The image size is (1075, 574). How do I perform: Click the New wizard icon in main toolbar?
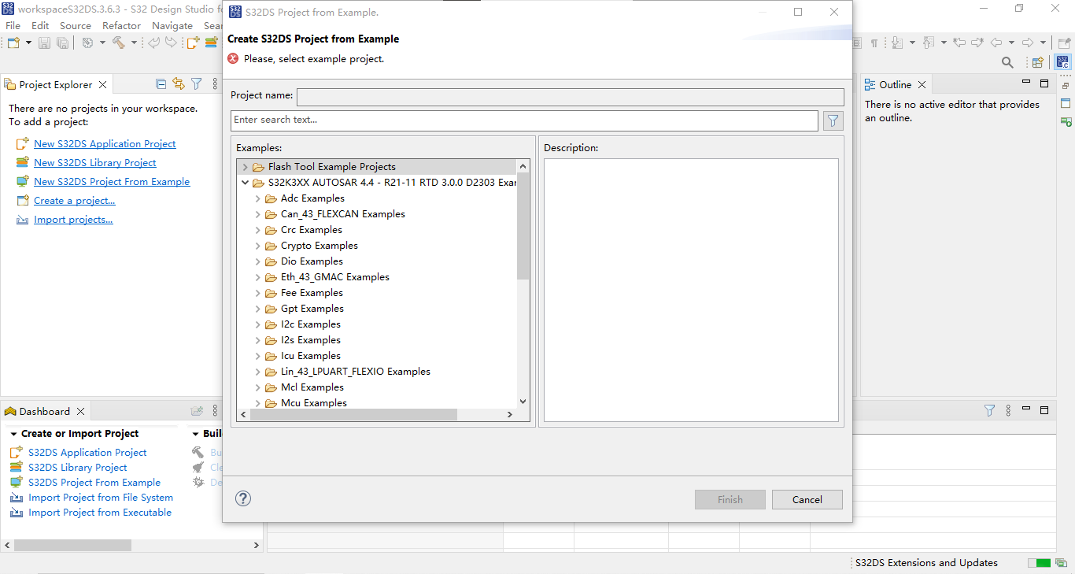tap(13, 43)
